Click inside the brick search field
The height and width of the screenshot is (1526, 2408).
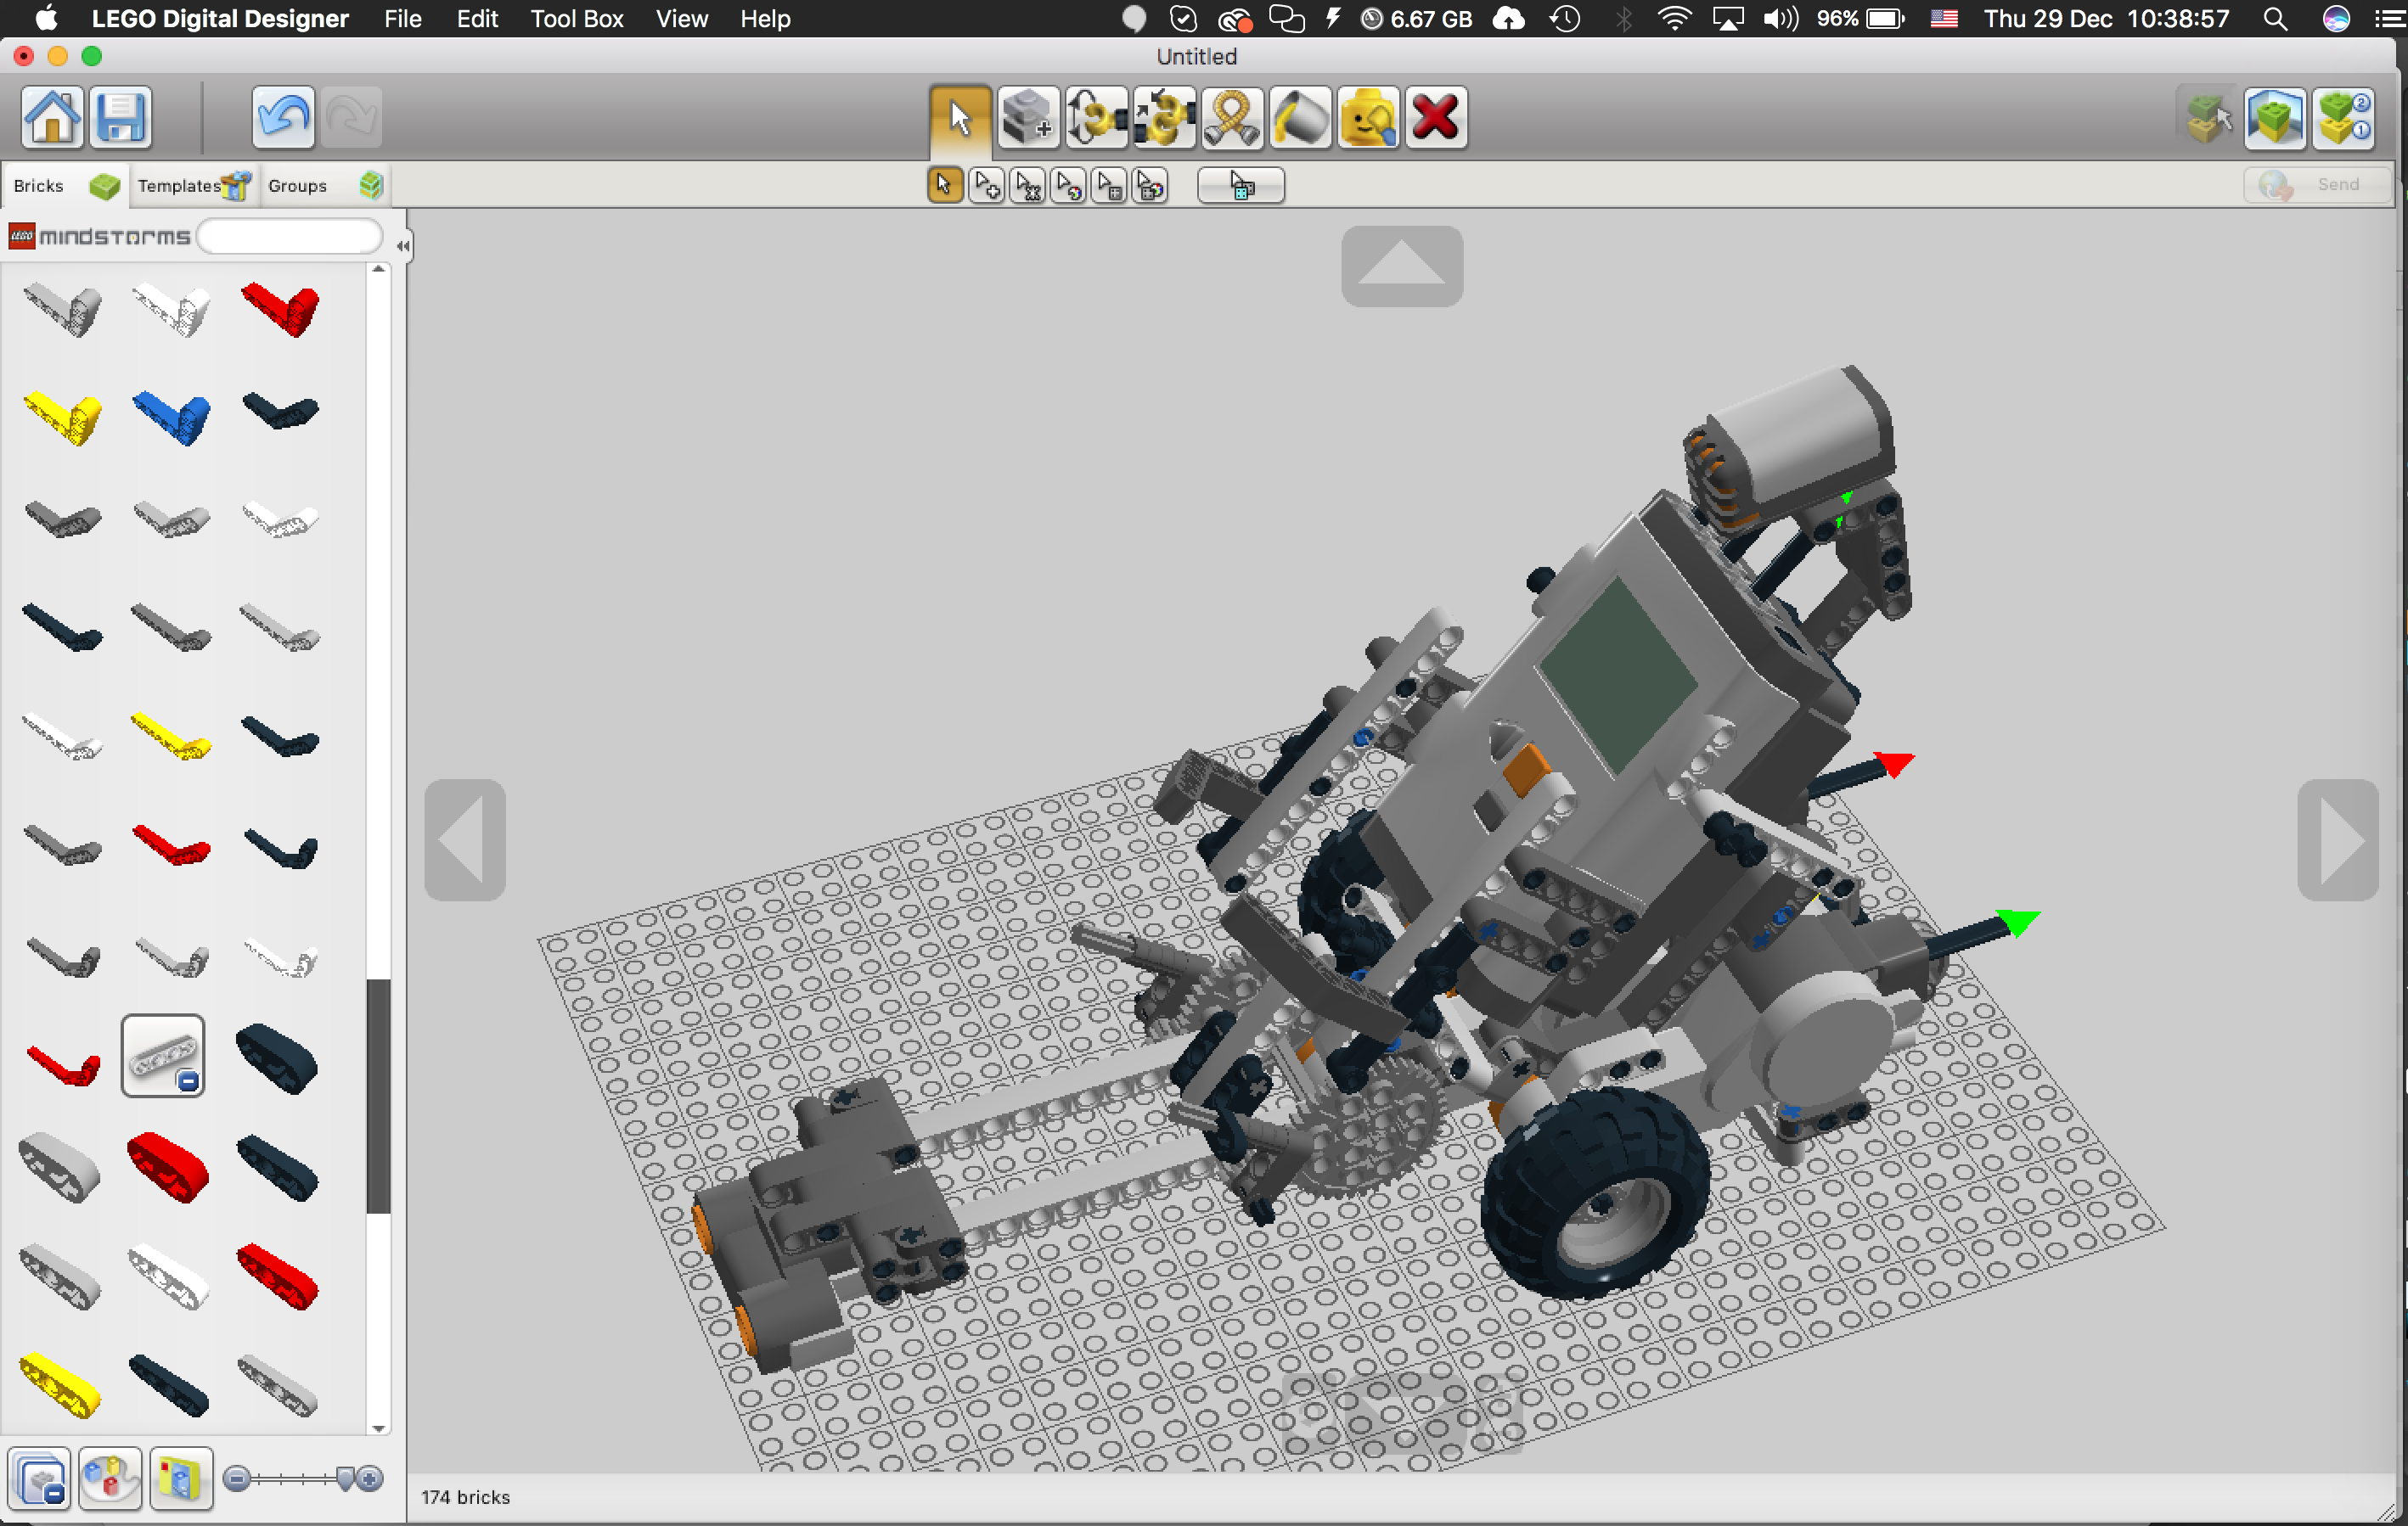click(288, 237)
